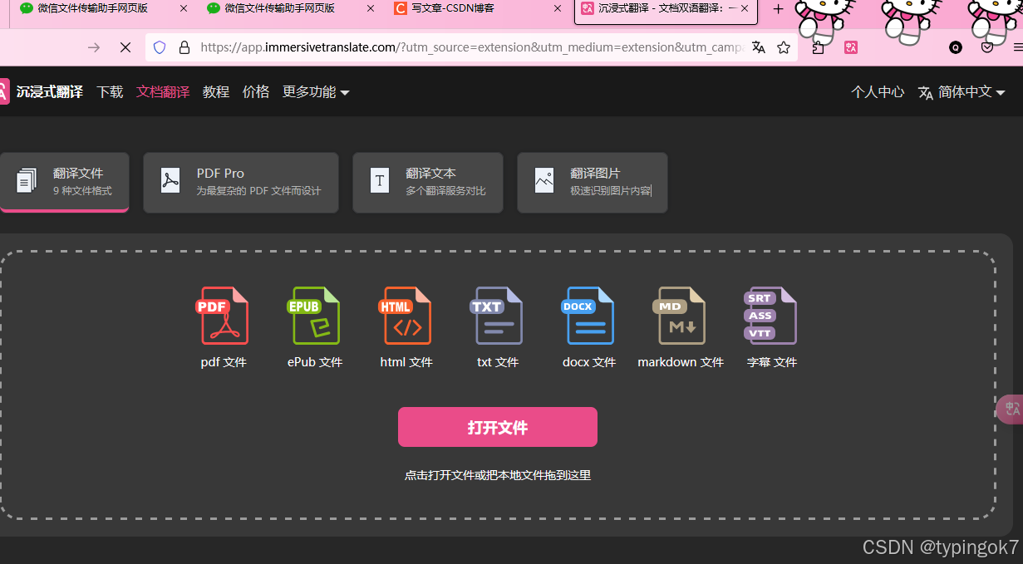Open a new browser tab with plus
The image size is (1023, 564).
(778, 9)
